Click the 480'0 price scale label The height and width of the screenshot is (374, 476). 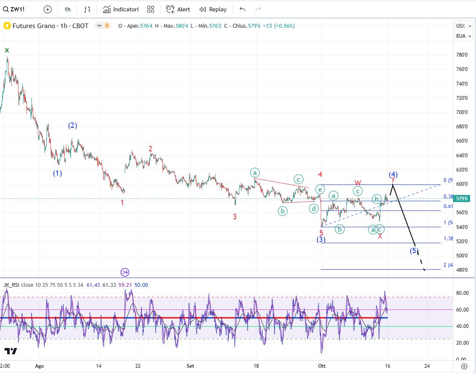point(462,270)
